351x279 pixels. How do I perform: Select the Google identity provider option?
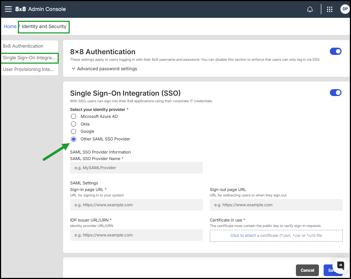point(74,131)
